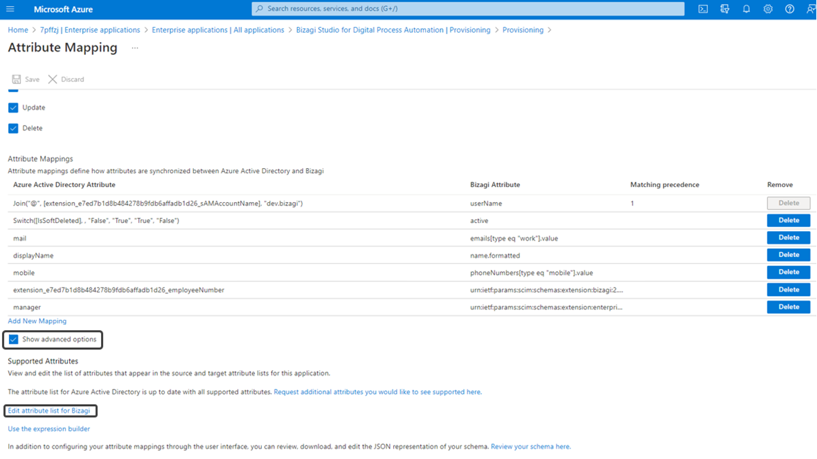Viewport: 817px width, 459px height.
Task: Go to Home in the breadcrumb
Action: [x=18, y=30]
